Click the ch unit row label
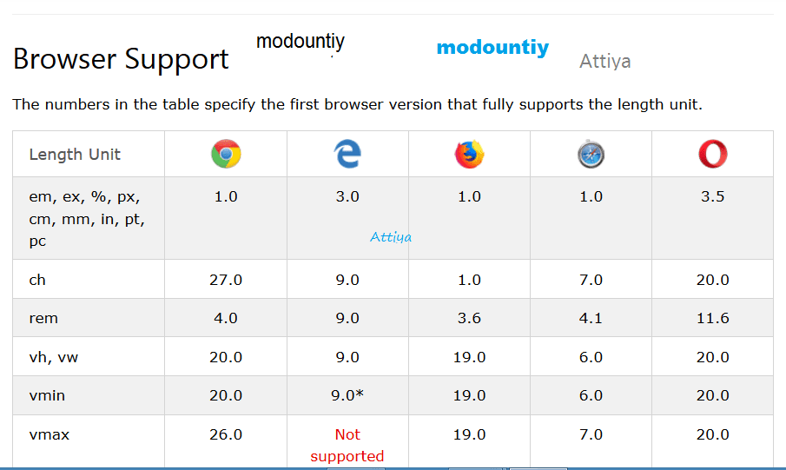This screenshot has height=470, width=786. pyautogui.click(x=37, y=280)
